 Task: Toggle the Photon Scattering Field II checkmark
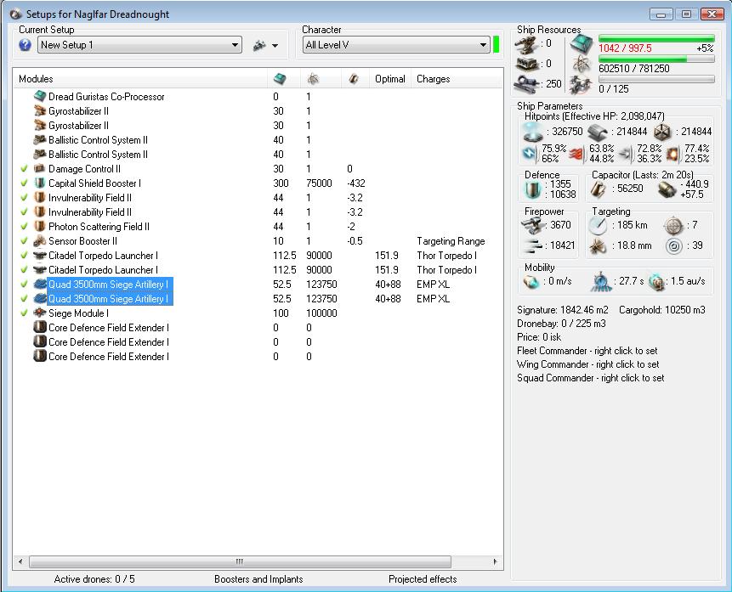pos(24,227)
